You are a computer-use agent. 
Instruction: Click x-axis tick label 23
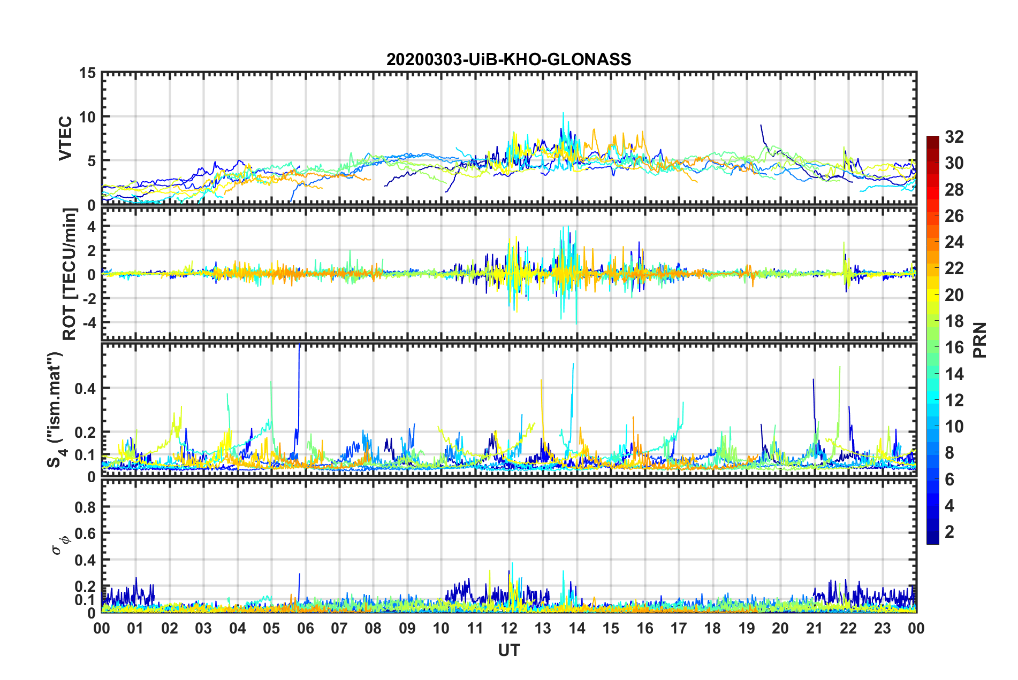tap(882, 628)
